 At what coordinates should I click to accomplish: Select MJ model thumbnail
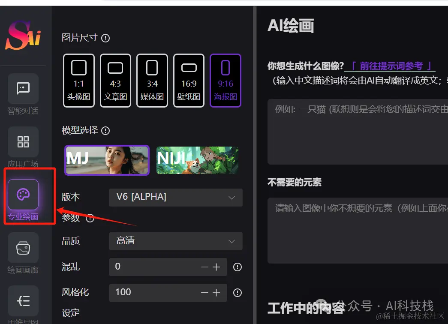107,160
